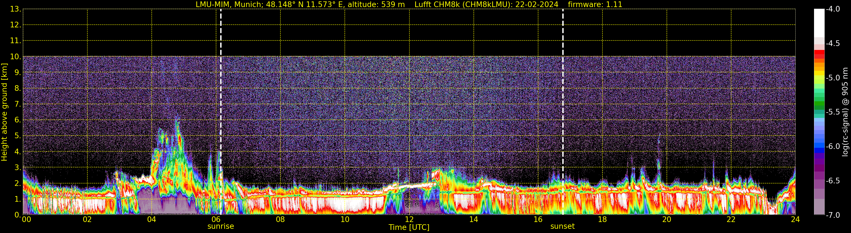Image resolution: width=851 pixels, height=233 pixels.
Task: Click the colorbar tick value -4.0
Action: (x=833, y=9)
